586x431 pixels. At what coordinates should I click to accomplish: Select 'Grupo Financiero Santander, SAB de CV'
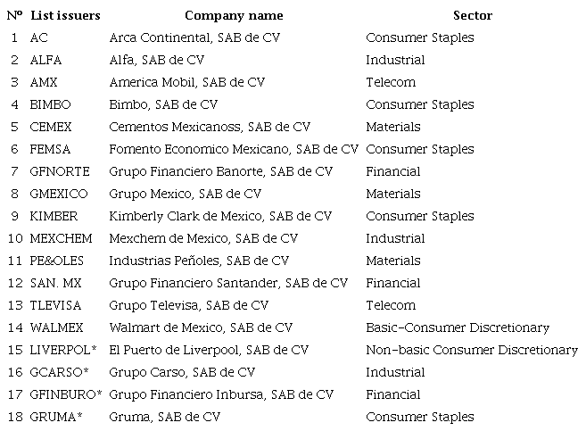(x=228, y=283)
